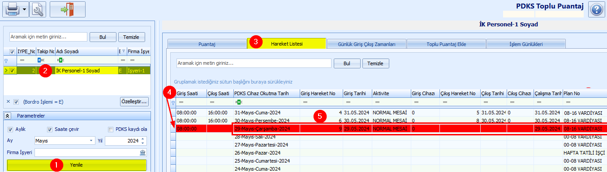
Task: Click Temizle button in Hareket Listesi search
Action: (375, 63)
